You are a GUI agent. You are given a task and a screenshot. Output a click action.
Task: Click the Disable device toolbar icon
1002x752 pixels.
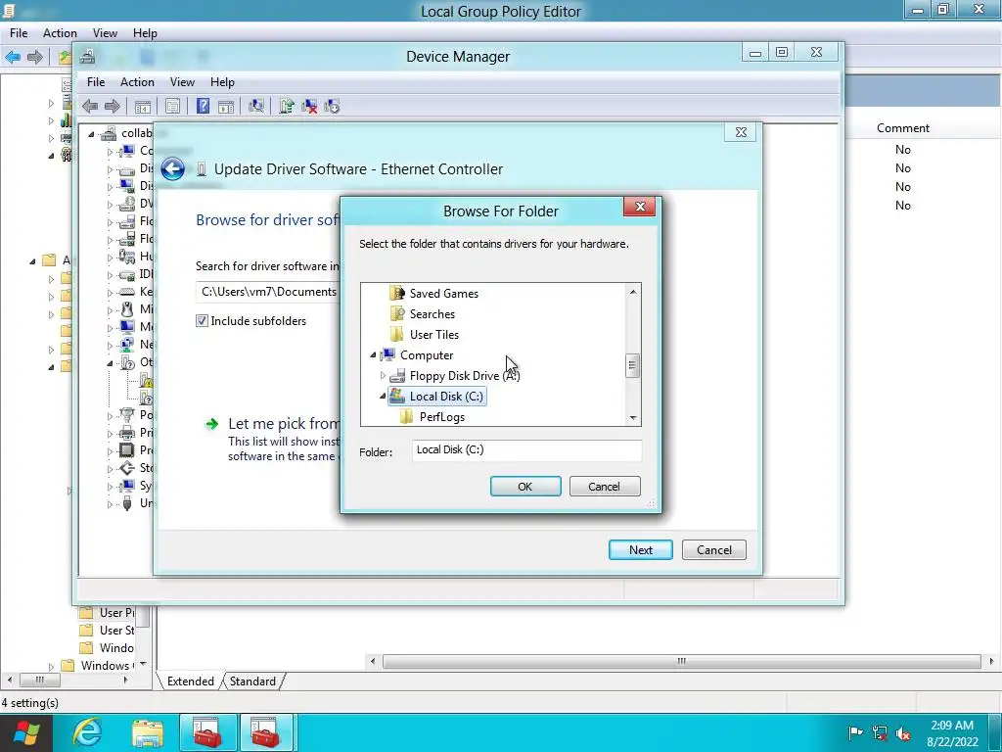(332, 106)
